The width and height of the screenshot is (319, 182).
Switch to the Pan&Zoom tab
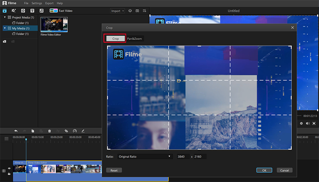coord(134,38)
